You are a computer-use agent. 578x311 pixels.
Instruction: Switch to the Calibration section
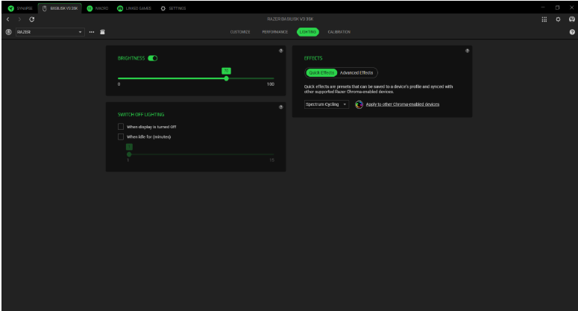tap(339, 32)
